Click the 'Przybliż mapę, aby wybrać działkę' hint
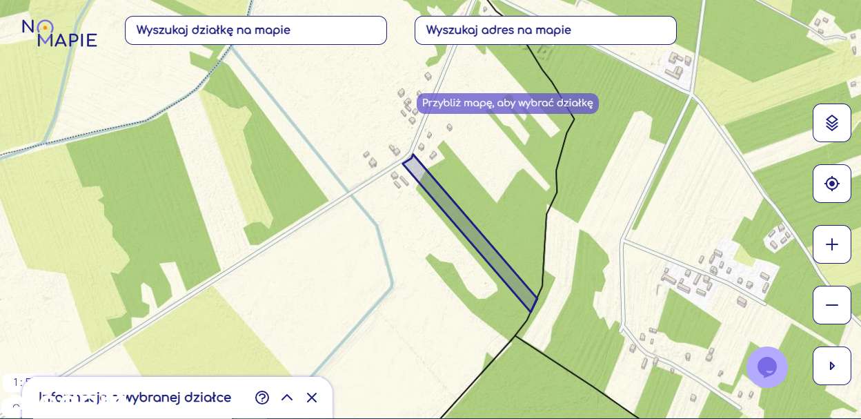Screen dimensions: 861x419 coord(508,104)
